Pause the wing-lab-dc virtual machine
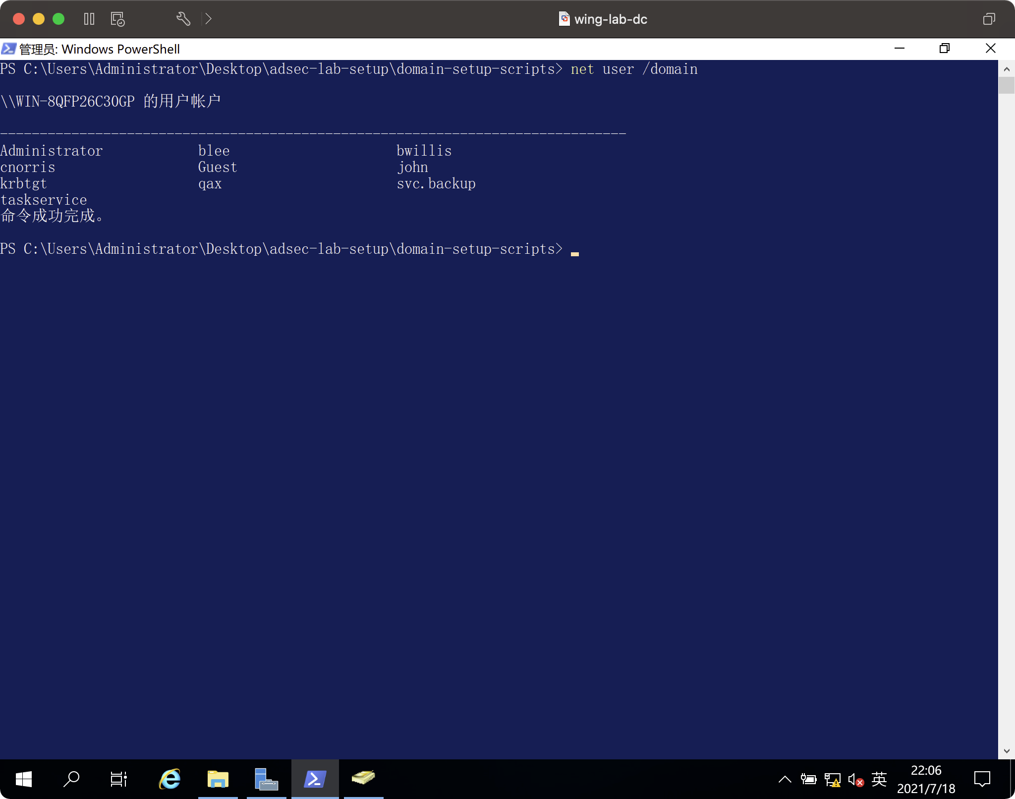The height and width of the screenshot is (799, 1015). click(x=89, y=19)
